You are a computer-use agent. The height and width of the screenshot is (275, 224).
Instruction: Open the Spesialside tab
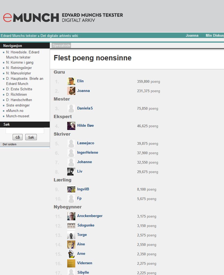click(x=61, y=46)
